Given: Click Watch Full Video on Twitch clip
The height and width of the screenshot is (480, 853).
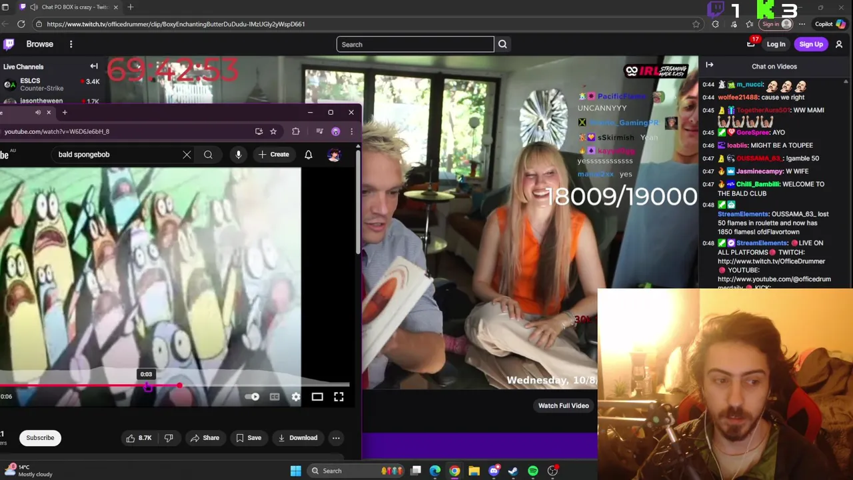Looking at the screenshot, I should [x=563, y=405].
